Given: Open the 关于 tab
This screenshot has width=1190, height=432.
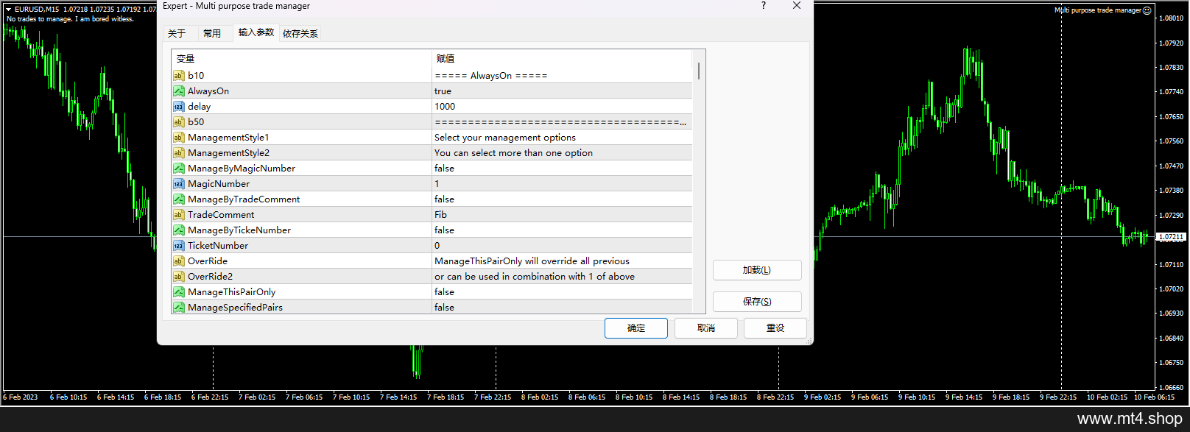Looking at the screenshot, I should 177,34.
